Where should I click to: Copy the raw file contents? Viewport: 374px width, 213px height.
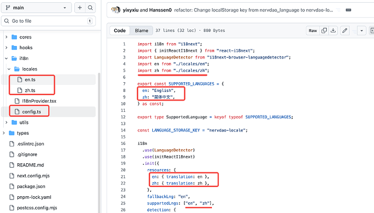point(324,30)
